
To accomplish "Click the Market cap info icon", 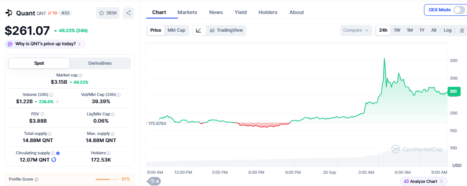I will [x=81, y=76].
